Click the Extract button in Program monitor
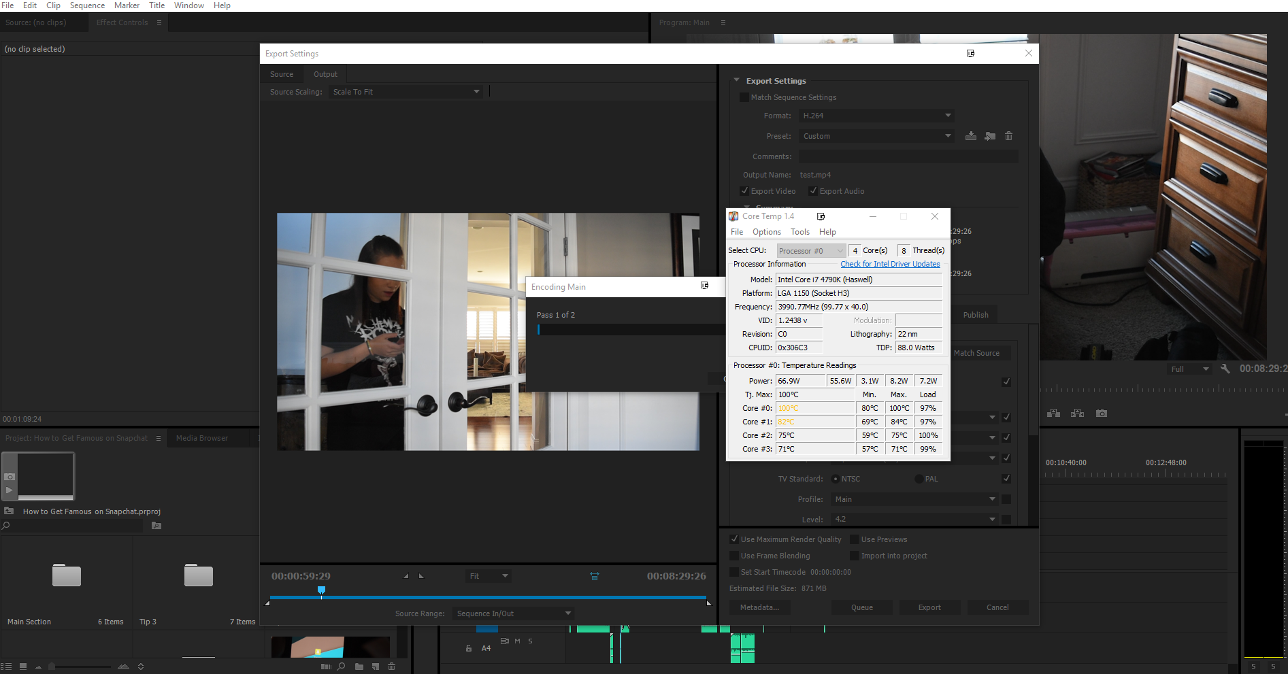Screen dimensions: 1288x674 [x=1078, y=413]
